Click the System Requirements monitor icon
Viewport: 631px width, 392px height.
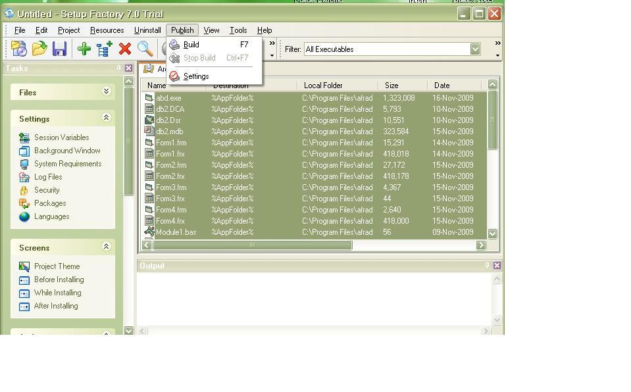(24, 164)
